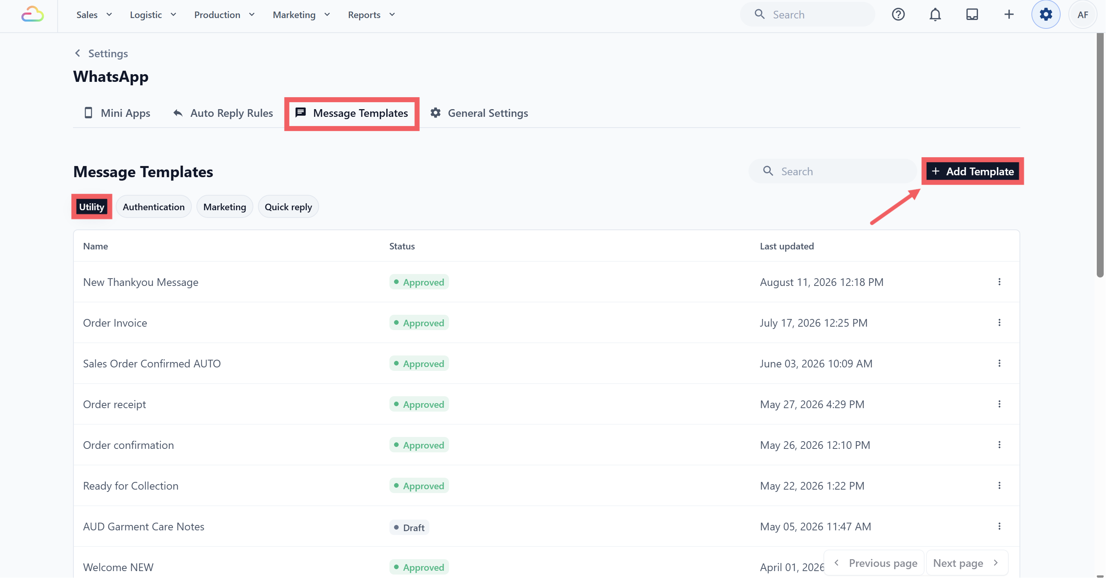The height and width of the screenshot is (578, 1106).
Task: Expand the Production menu
Action: pos(225,15)
